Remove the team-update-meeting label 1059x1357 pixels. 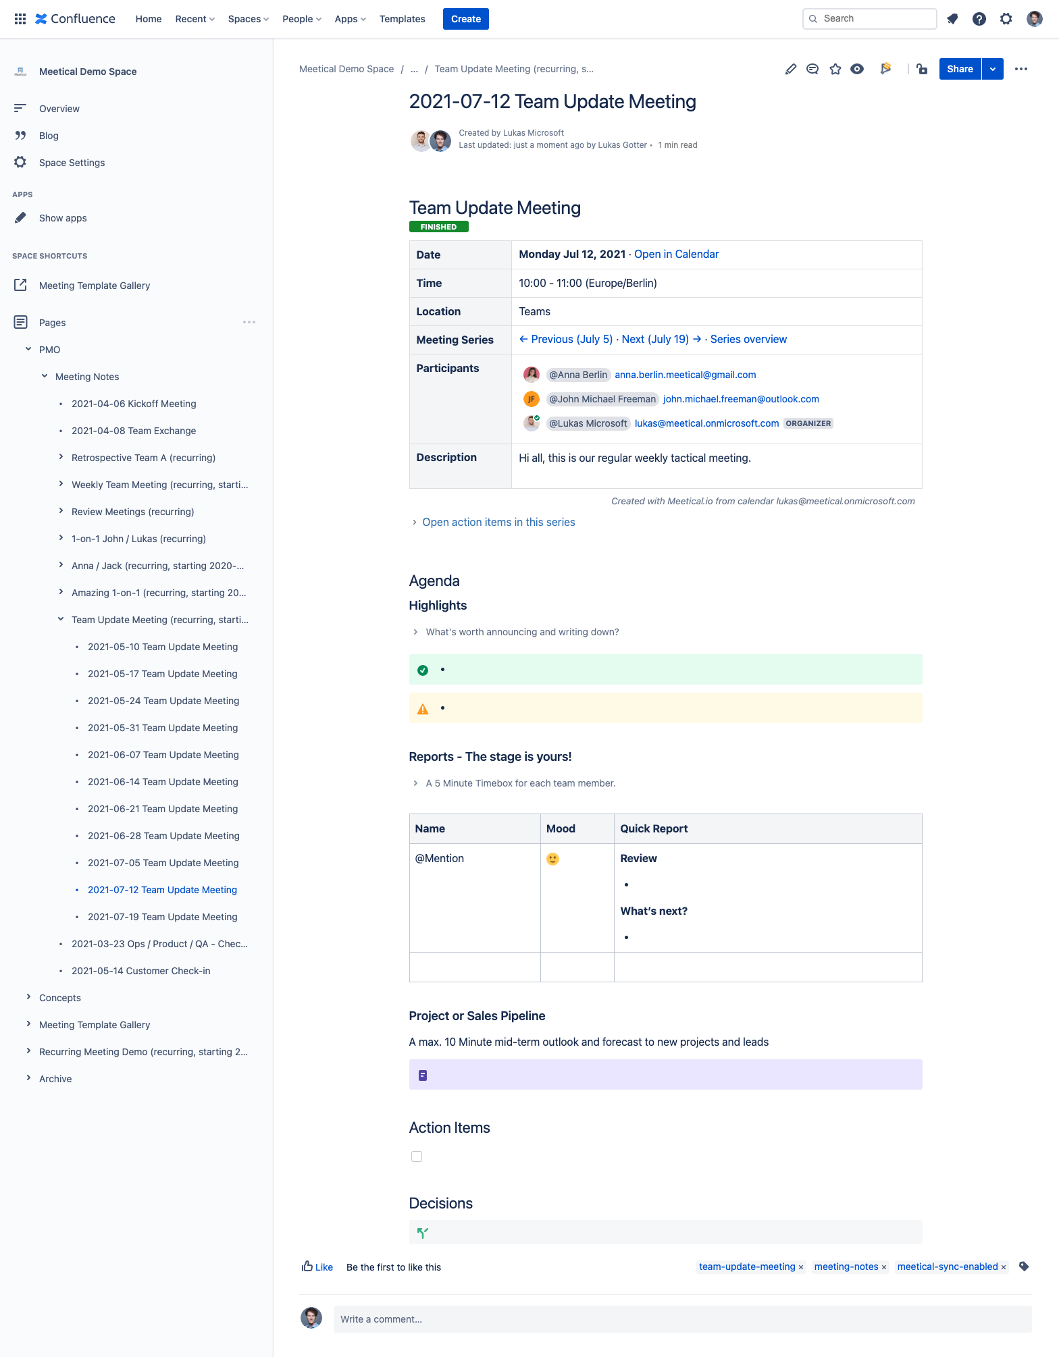click(x=801, y=1267)
